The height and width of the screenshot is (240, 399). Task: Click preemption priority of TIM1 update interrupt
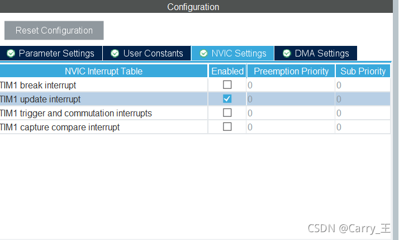point(291,99)
